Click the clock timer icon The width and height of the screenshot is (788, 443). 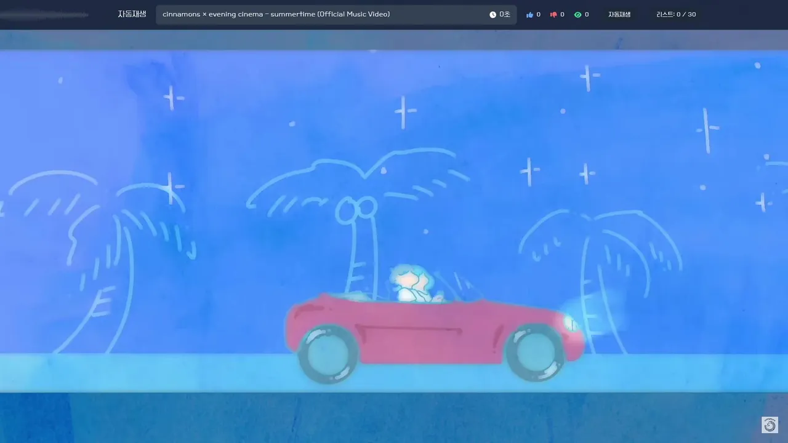pyautogui.click(x=492, y=15)
